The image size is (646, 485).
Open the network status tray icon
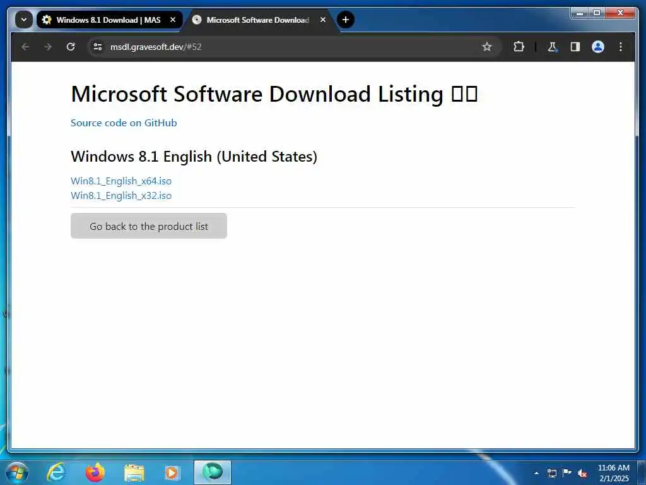pos(551,473)
